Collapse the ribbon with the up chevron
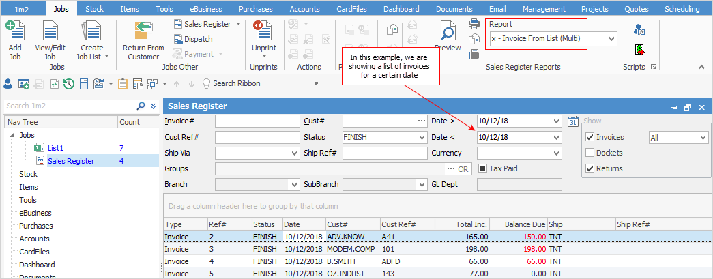 point(701,67)
